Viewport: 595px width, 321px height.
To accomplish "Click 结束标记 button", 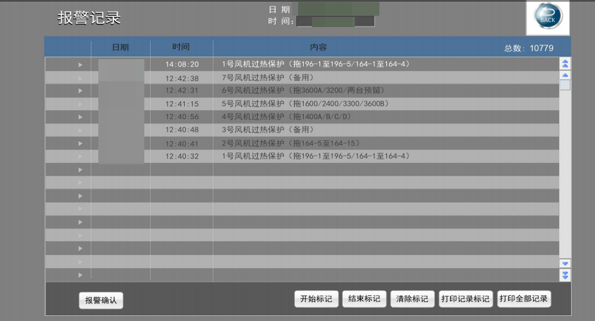I will [x=364, y=299].
